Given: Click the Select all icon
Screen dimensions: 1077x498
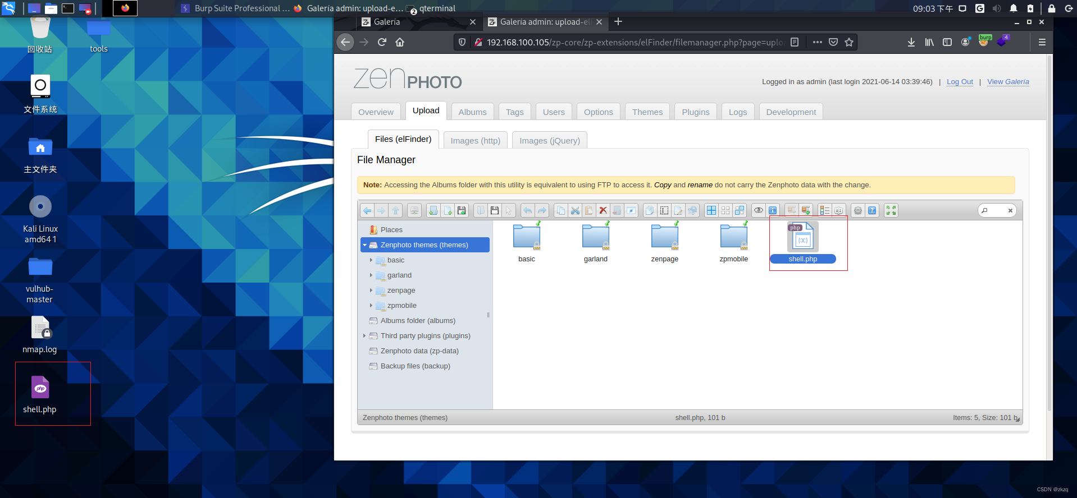Looking at the screenshot, I should [x=711, y=210].
